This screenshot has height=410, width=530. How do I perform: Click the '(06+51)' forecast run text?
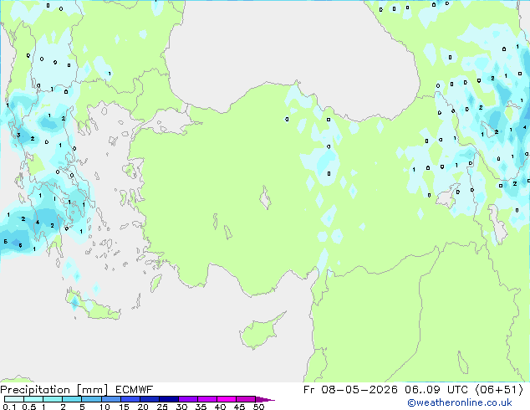coord(500,390)
